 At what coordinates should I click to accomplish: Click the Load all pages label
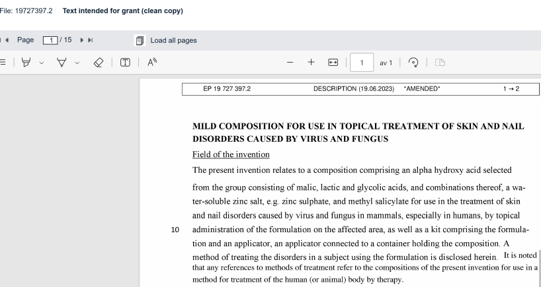click(x=173, y=41)
